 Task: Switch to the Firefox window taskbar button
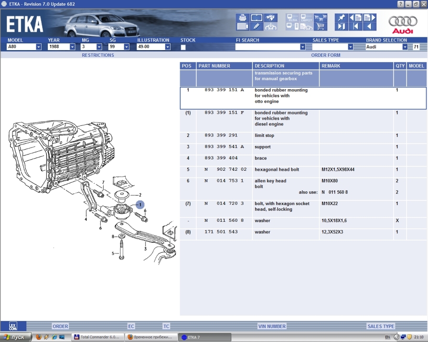click(x=151, y=337)
